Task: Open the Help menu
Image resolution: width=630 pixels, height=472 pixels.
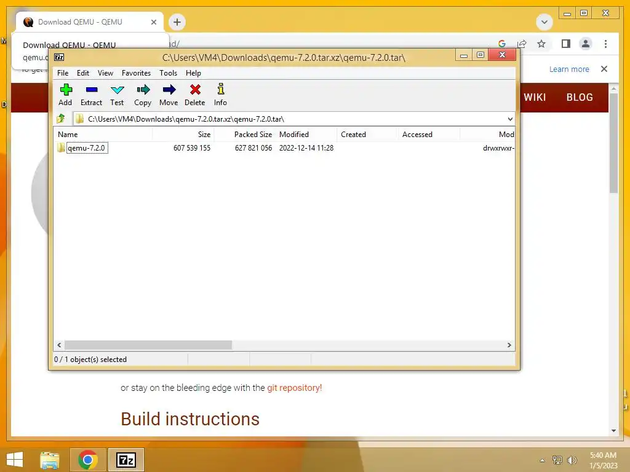Action: click(193, 73)
